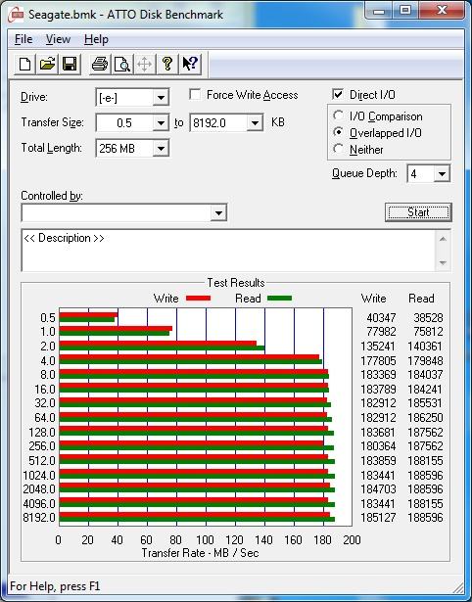This screenshot has width=472, height=602.
Task: Click the 0.5 row read value 38528
Action: 428,317
